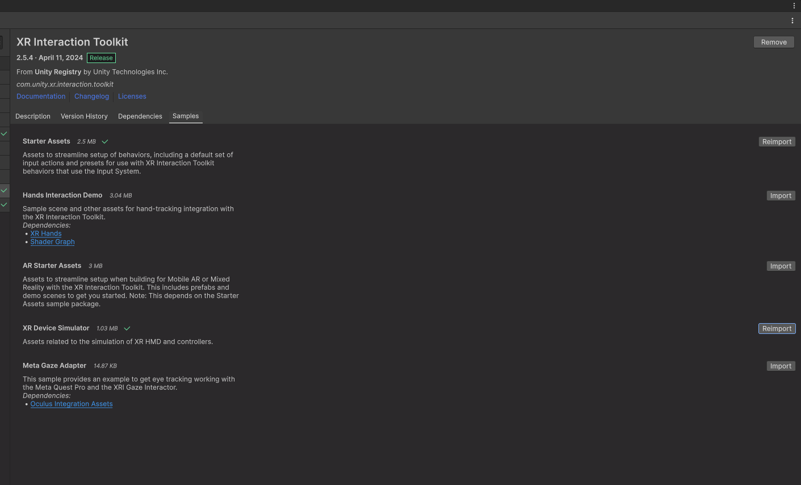Click the AR Starter Assets sample name
Image resolution: width=801 pixels, height=485 pixels.
coord(52,266)
